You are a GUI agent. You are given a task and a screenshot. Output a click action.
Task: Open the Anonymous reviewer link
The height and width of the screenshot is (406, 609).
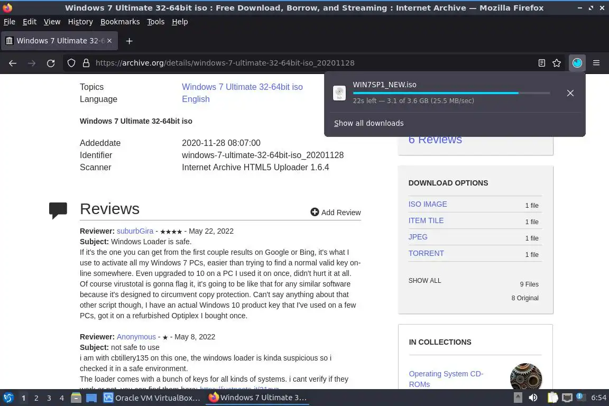pos(136,337)
